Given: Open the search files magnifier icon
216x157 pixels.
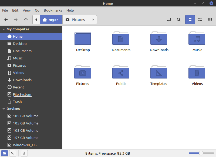Looking at the screenshot, I should click(178, 20).
